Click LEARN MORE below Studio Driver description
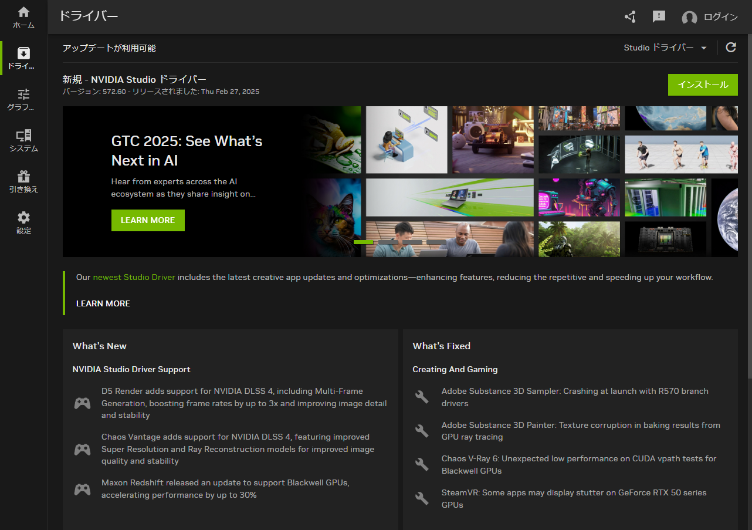 [103, 303]
